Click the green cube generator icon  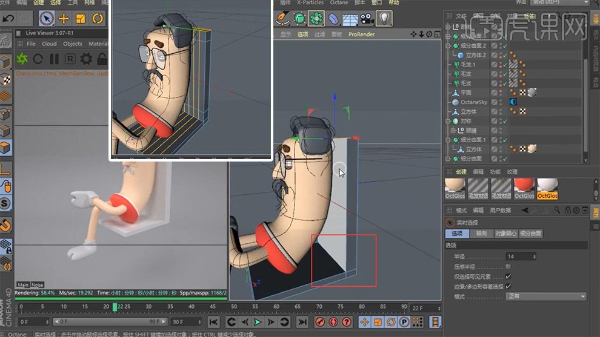(299, 18)
